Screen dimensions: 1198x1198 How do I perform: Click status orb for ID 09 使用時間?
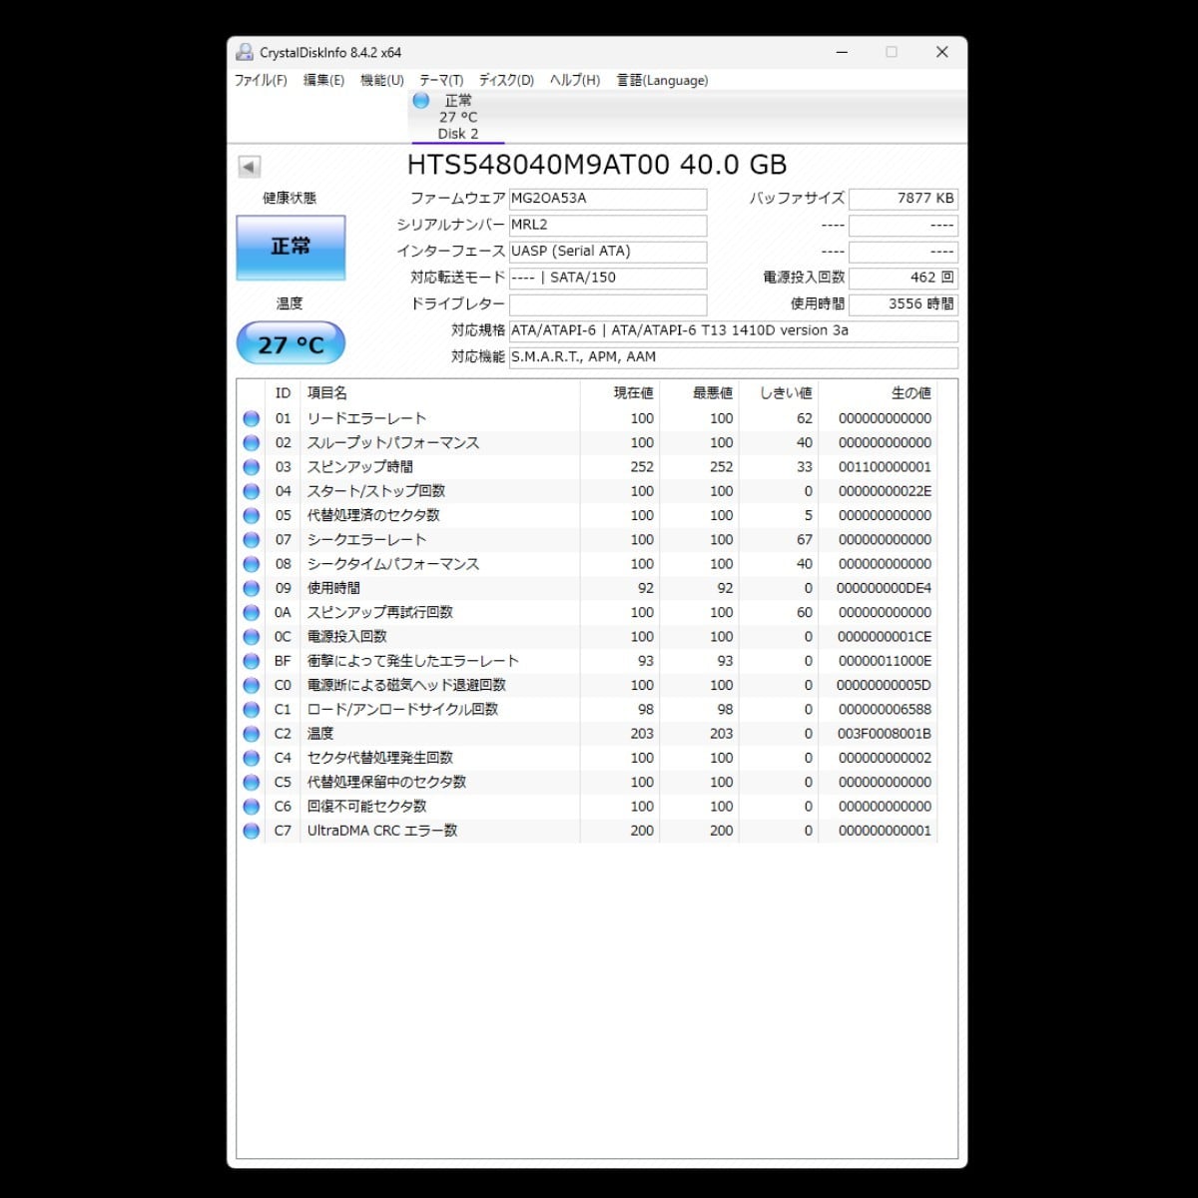(252, 589)
